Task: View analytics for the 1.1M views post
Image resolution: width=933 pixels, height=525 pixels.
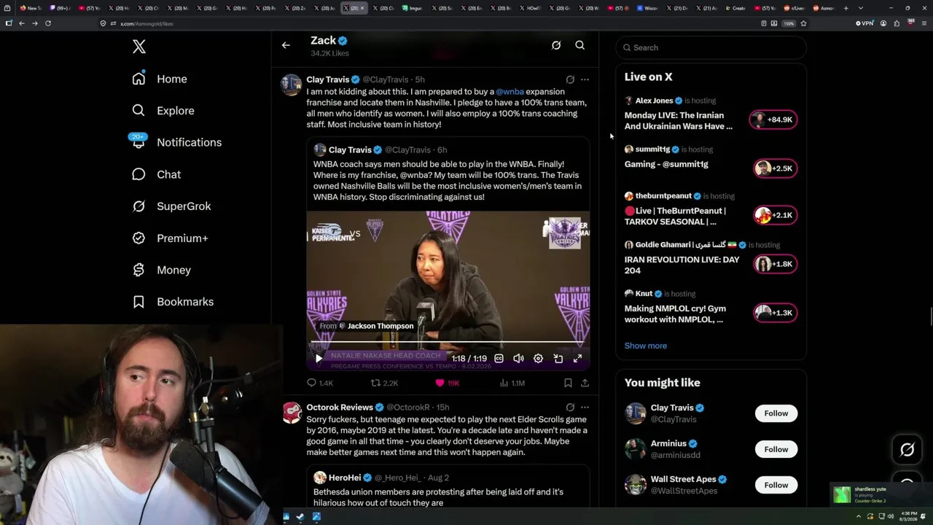Action: pos(511,383)
